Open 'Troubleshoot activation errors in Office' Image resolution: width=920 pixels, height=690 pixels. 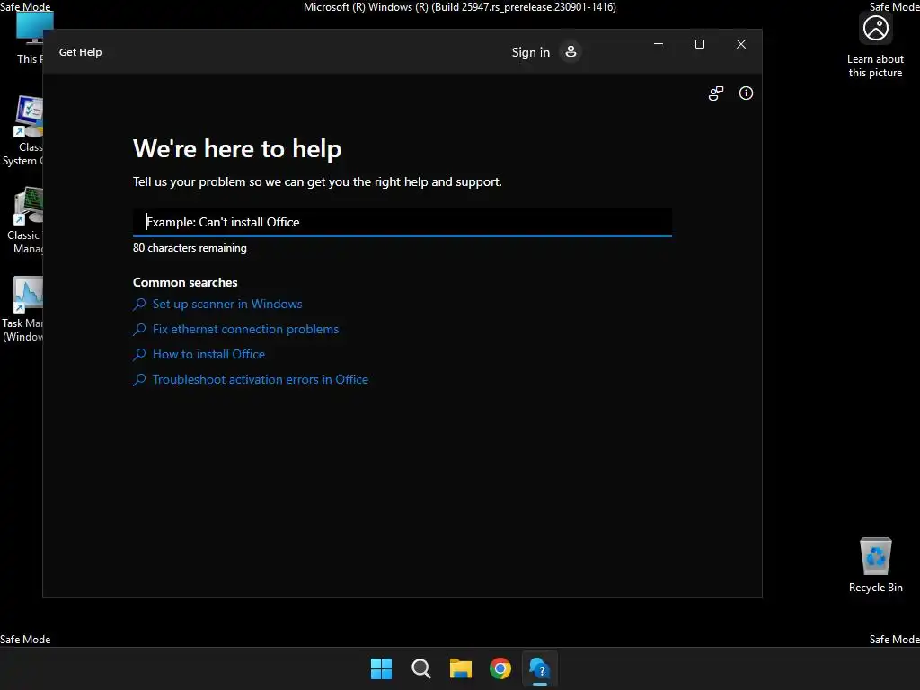260,380
